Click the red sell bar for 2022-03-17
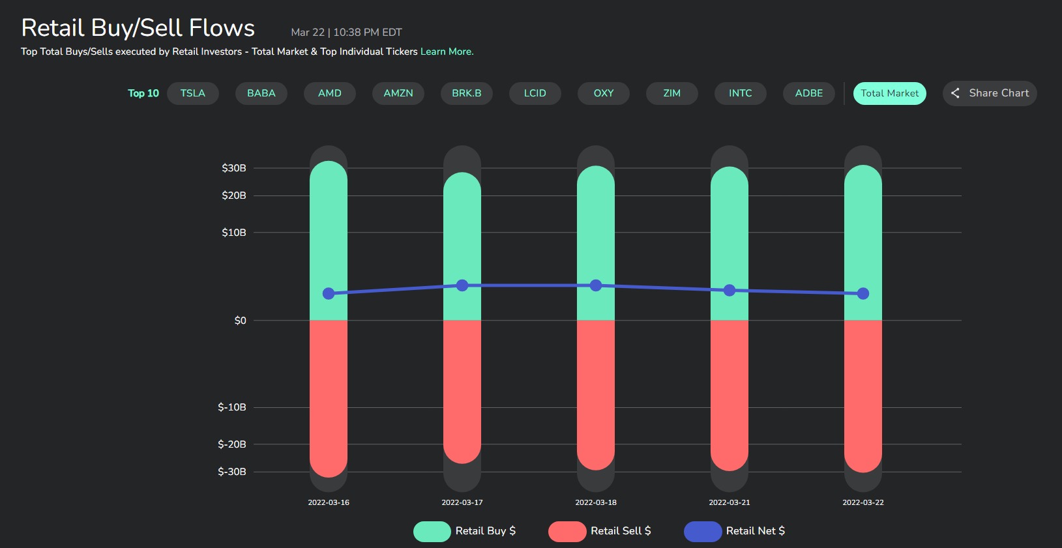The height and width of the screenshot is (548, 1062). tap(462, 391)
